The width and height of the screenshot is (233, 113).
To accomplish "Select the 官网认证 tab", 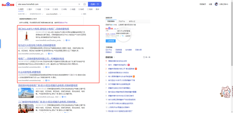I will point(132,21).
